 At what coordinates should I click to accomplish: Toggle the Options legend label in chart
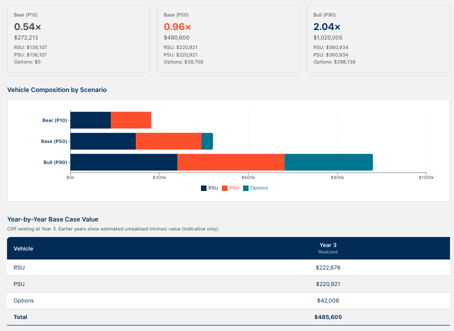259,188
